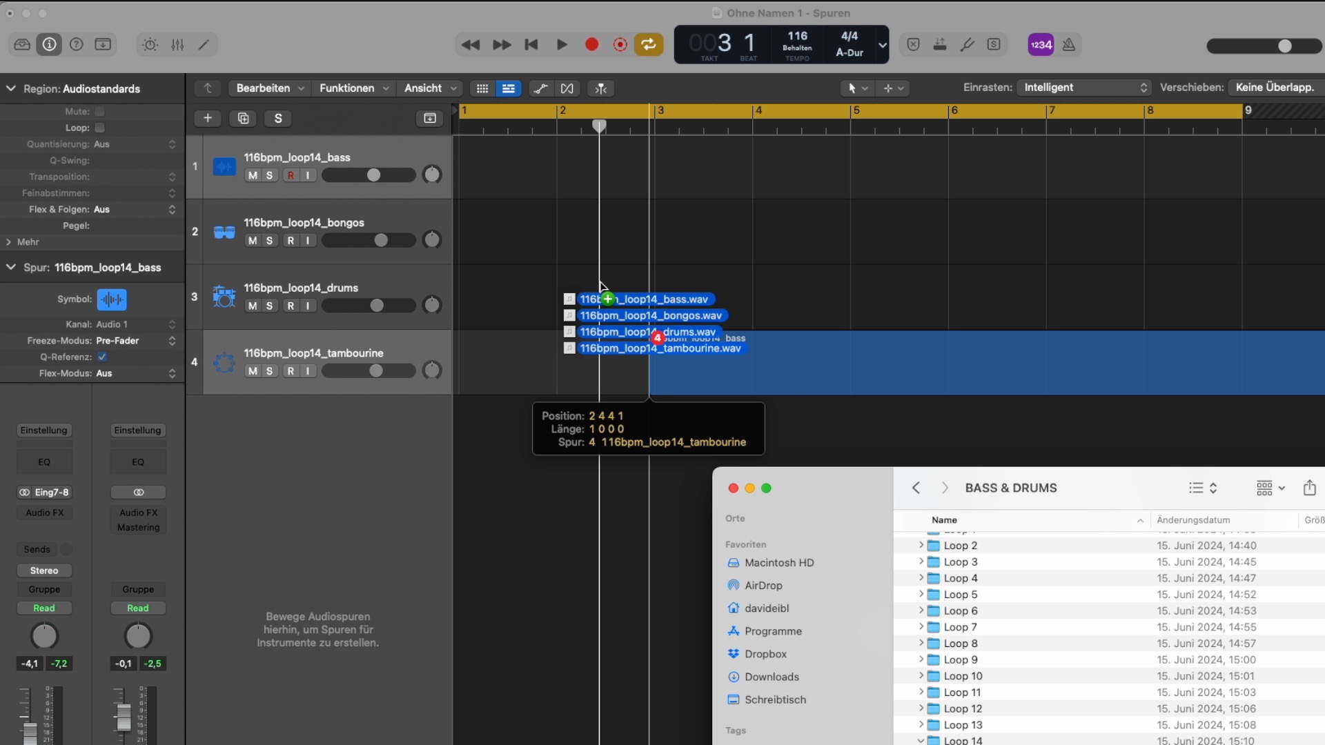1325x745 pixels.
Task: Open Quick Help question mark icon
Action: (x=77, y=44)
